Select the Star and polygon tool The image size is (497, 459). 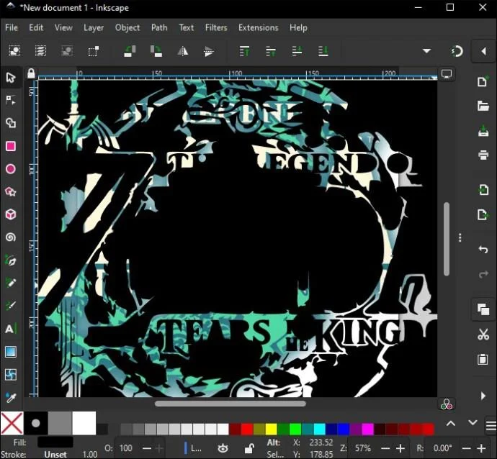pos(11,192)
